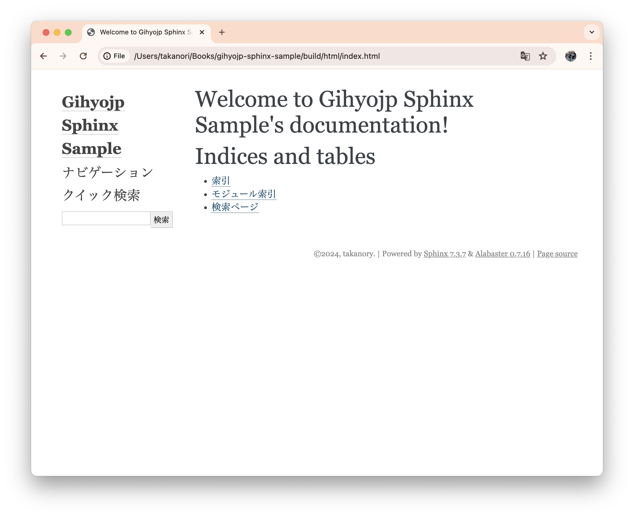Click the quick search text field
This screenshot has height=517, width=634.
pos(106,218)
